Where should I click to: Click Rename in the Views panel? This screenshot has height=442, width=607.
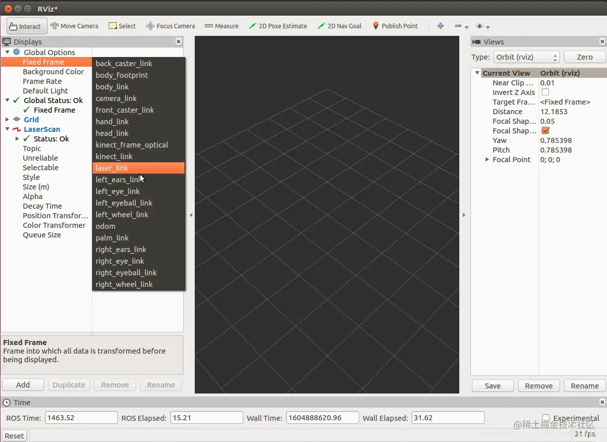point(585,386)
